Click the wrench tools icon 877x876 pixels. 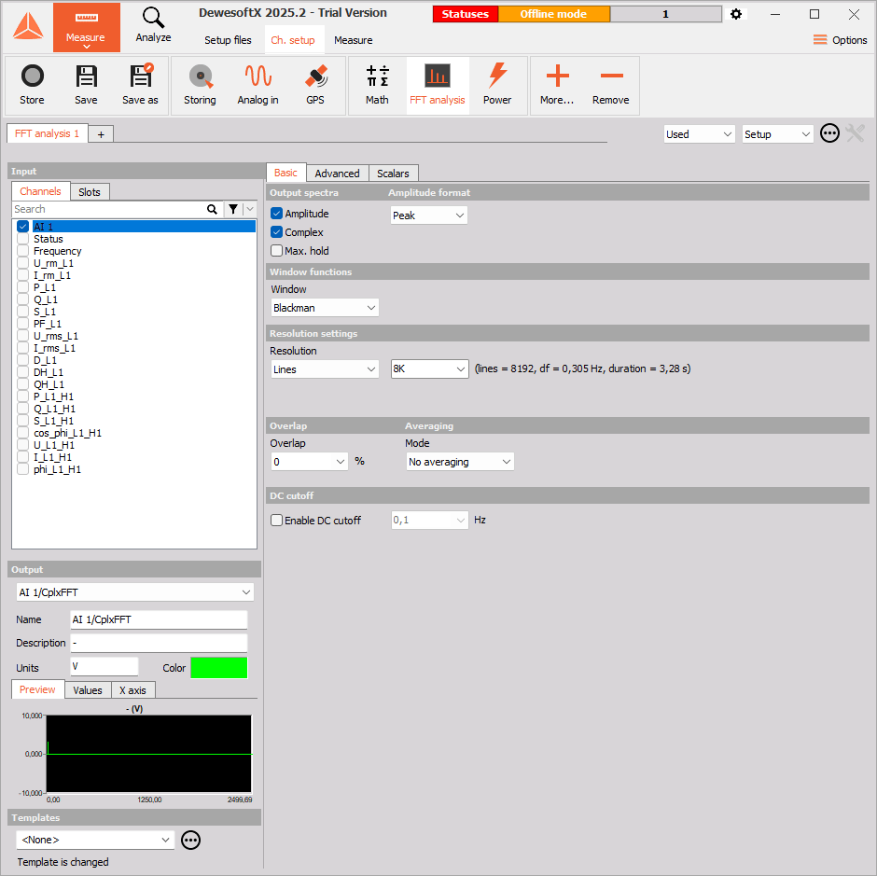point(856,133)
